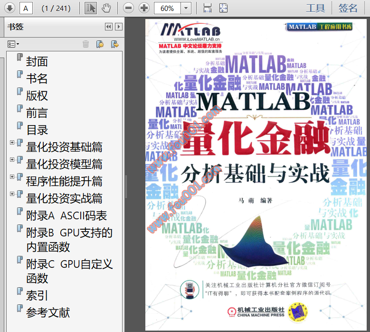Viewport: 370px width, 332px height.
Task: Open the 封面 bookmark
Action: coord(37,61)
